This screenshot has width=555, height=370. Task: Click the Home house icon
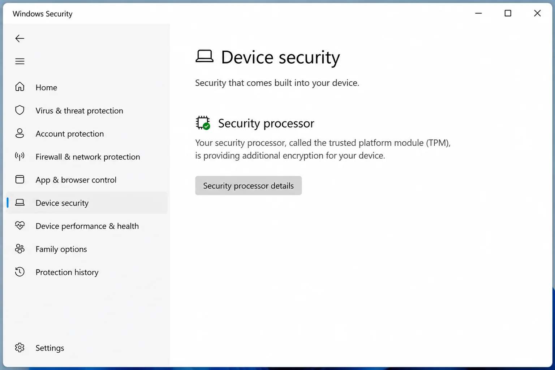tap(20, 87)
